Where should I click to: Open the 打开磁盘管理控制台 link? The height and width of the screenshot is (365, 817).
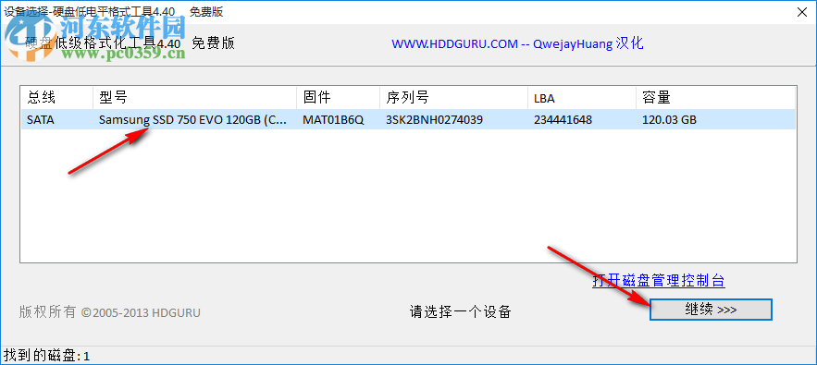[659, 281]
